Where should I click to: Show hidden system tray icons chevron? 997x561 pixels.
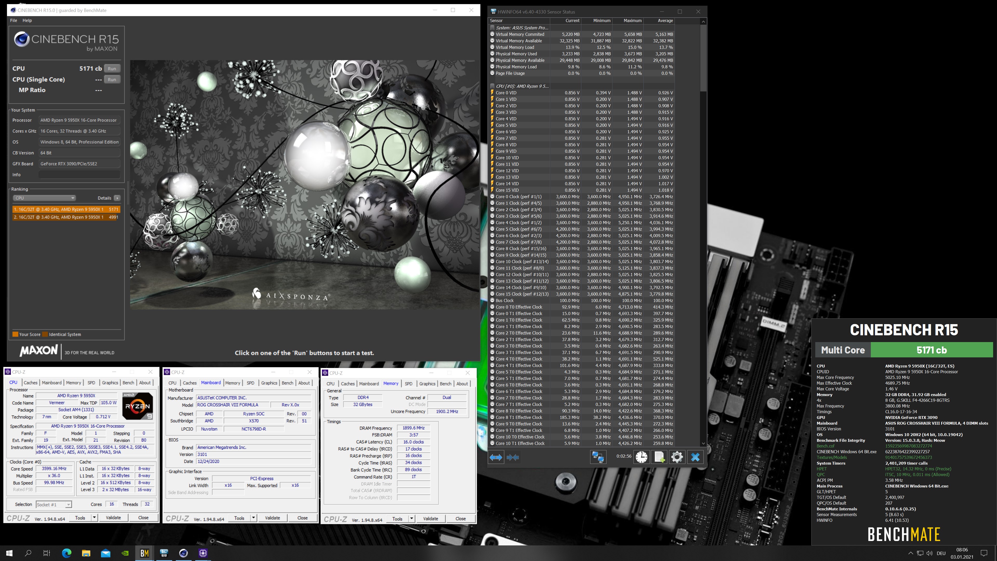pos(910,553)
